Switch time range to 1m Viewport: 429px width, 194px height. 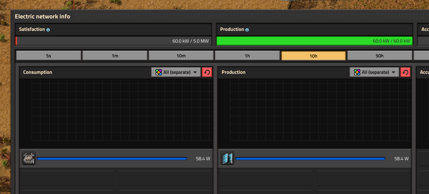pos(115,56)
